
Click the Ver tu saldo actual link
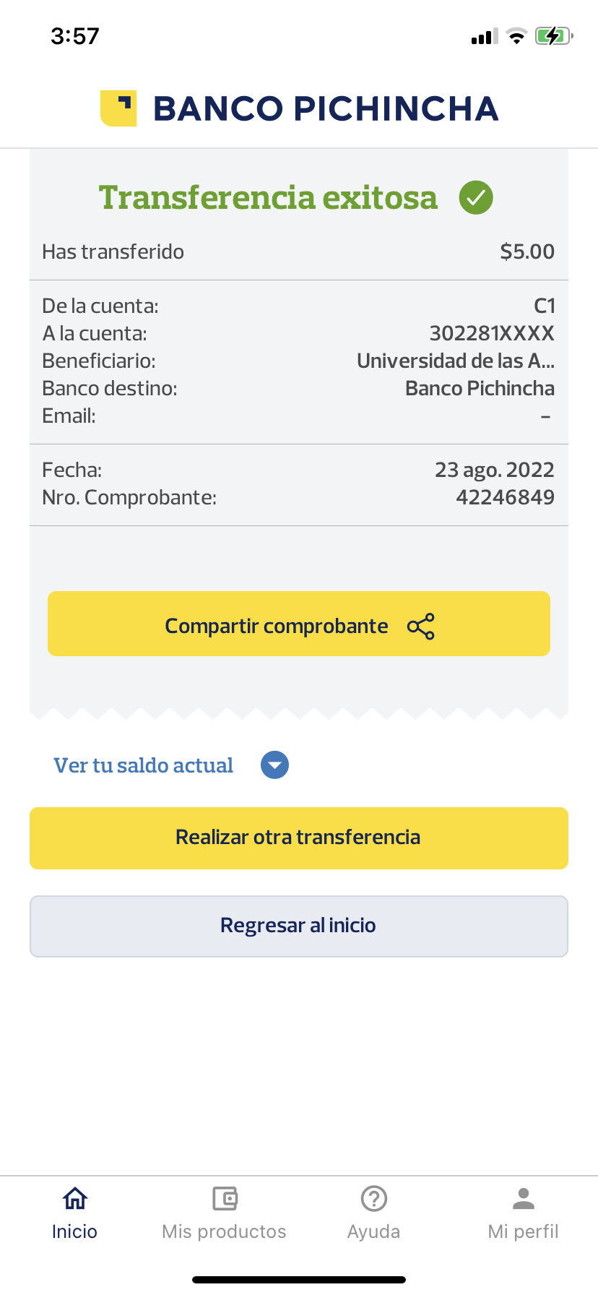click(x=144, y=765)
